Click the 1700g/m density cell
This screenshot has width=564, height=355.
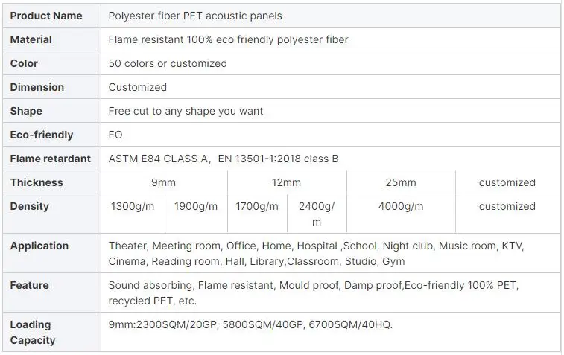(x=257, y=206)
